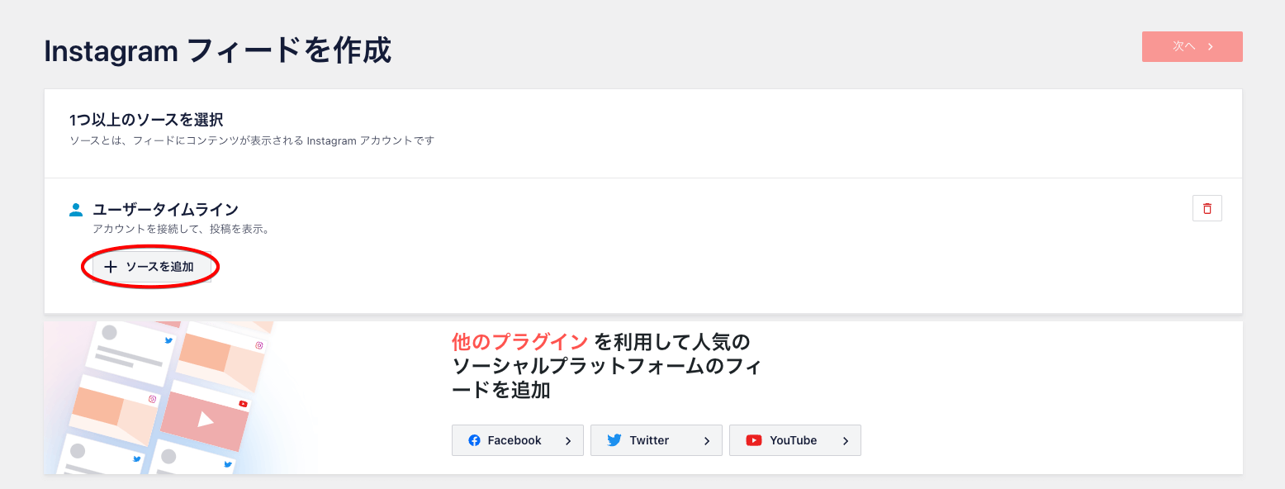Add a source with ソースを追加 button

[152, 267]
